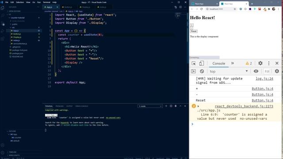
Task: Open the Terminal menu
Action: (x=46, y=2)
